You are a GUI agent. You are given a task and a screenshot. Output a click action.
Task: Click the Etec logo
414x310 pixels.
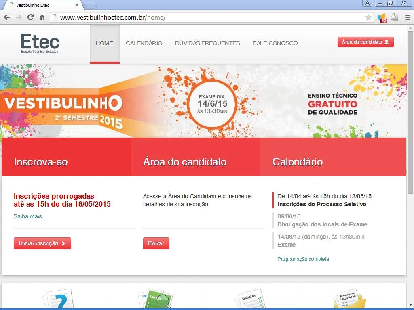[40, 44]
